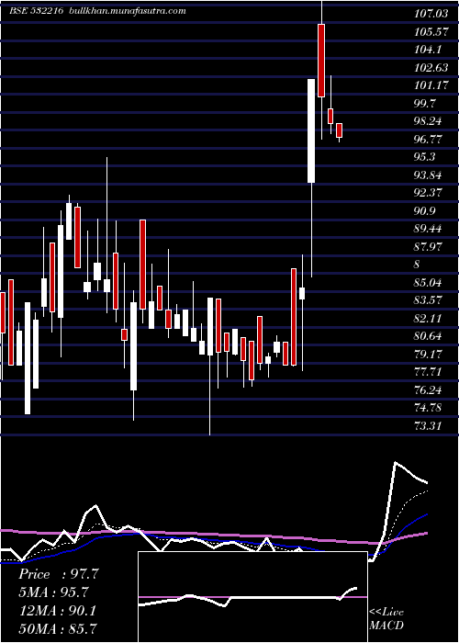459x643 pixels.
Task: Click the 74.78 price axis label
Action: 428,409
